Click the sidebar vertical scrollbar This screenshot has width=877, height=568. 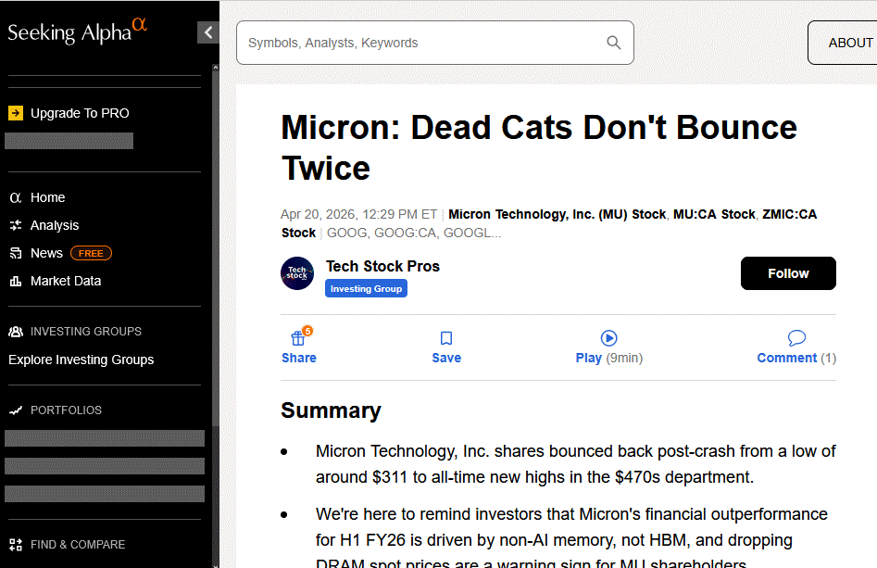click(x=216, y=278)
